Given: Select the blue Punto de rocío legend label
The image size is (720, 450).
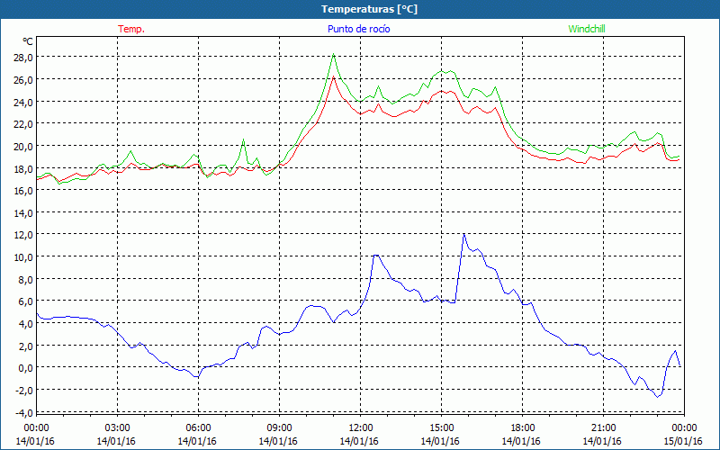Looking at the screenshot, I should (x=358, y=29).
